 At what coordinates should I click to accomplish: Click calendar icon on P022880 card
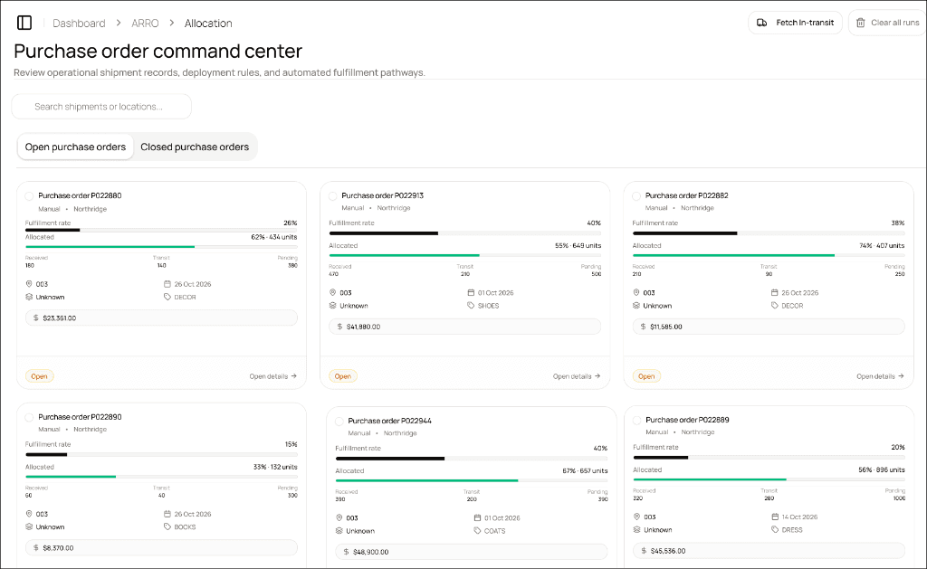pyautogui.click(x=167, y=284)
